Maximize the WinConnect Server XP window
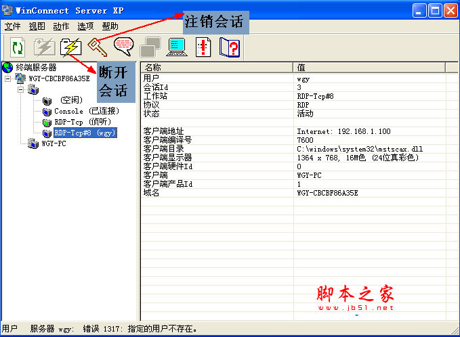 [x=435, y=11]
